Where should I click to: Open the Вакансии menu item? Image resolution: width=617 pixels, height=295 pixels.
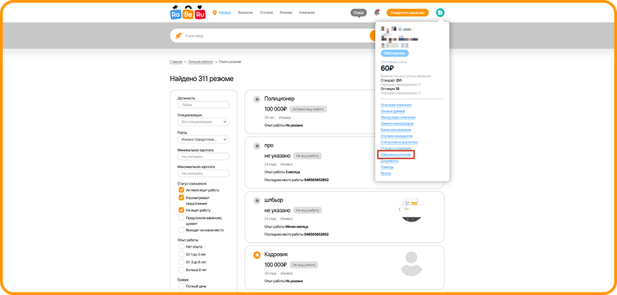pyautogui.click(x=245, y=12)
